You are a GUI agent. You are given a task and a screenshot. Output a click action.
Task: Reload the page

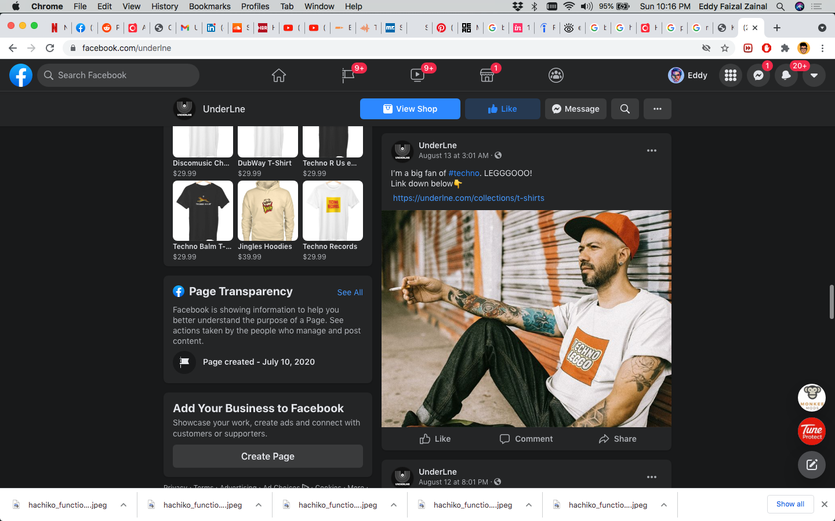tap(50, 48)
